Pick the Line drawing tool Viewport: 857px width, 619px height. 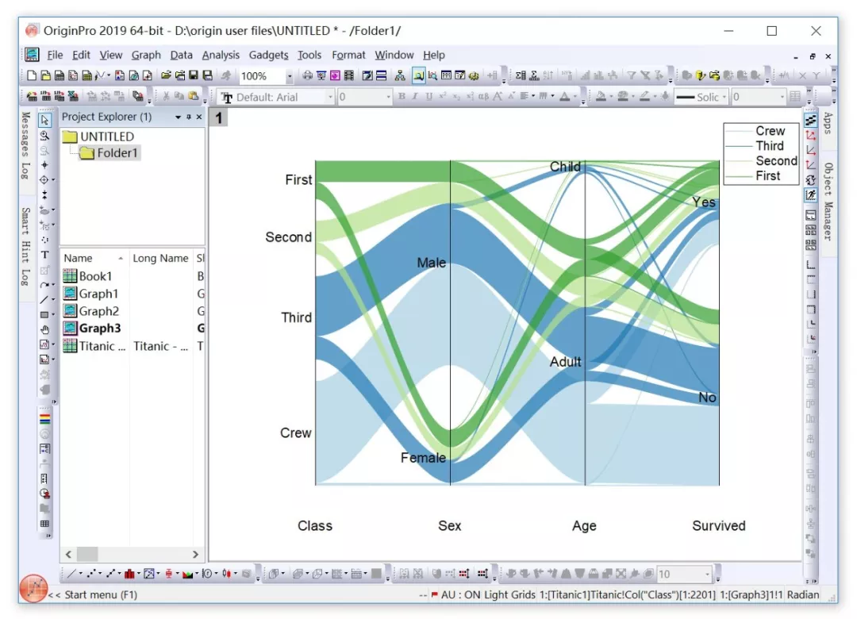pos(44,300)
